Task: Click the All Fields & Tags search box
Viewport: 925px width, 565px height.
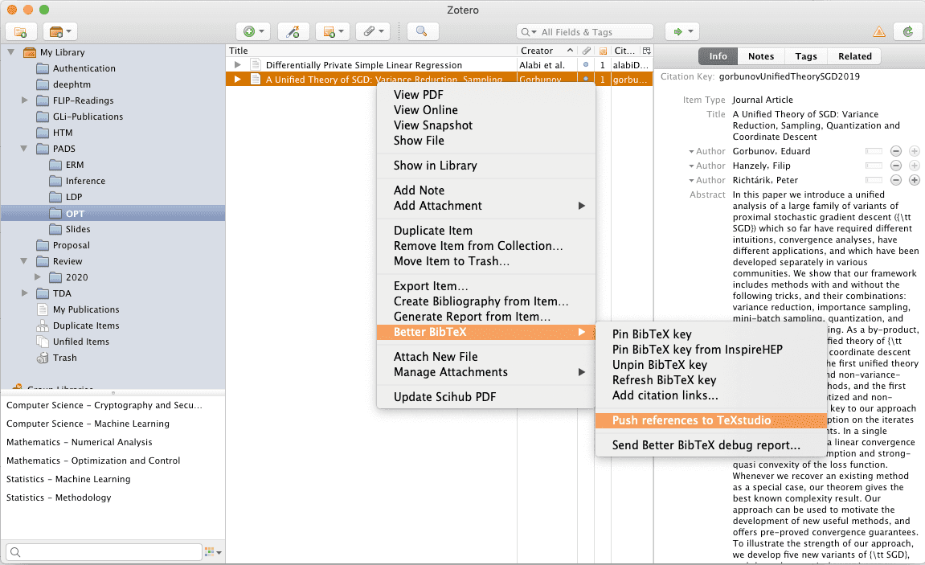Action: click(587, 32)
